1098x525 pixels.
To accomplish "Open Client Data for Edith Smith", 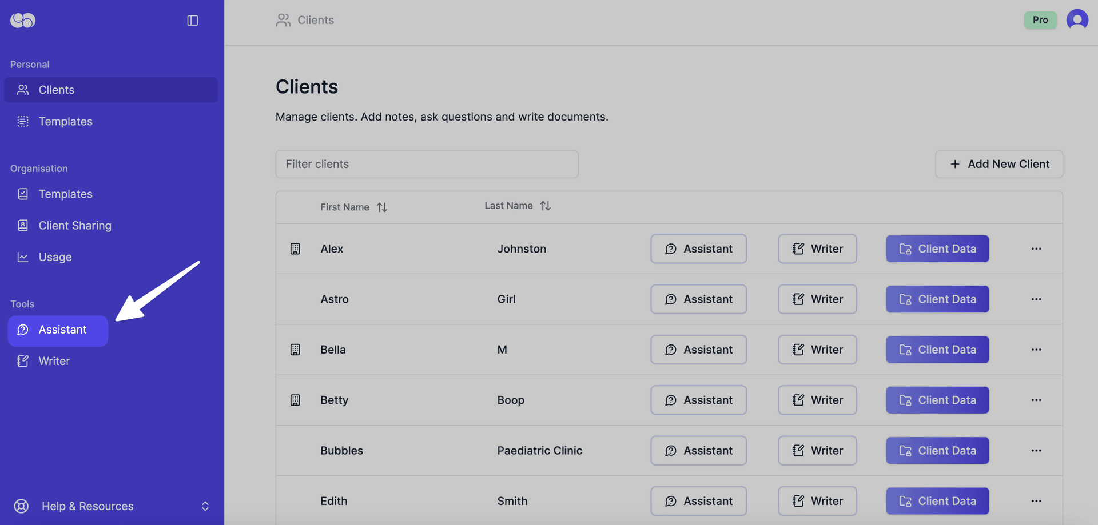I will [937, 500].
